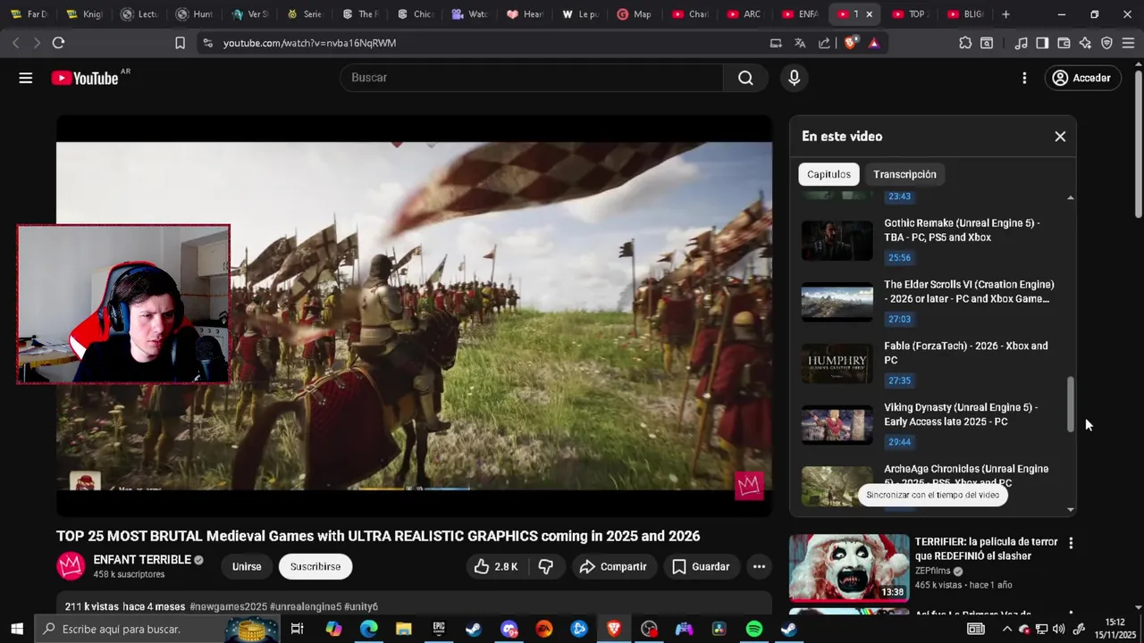Viewport: 1144px width, 643px height.
Task: Open File Explorer from the taskbar
Action: click(403, 629)
